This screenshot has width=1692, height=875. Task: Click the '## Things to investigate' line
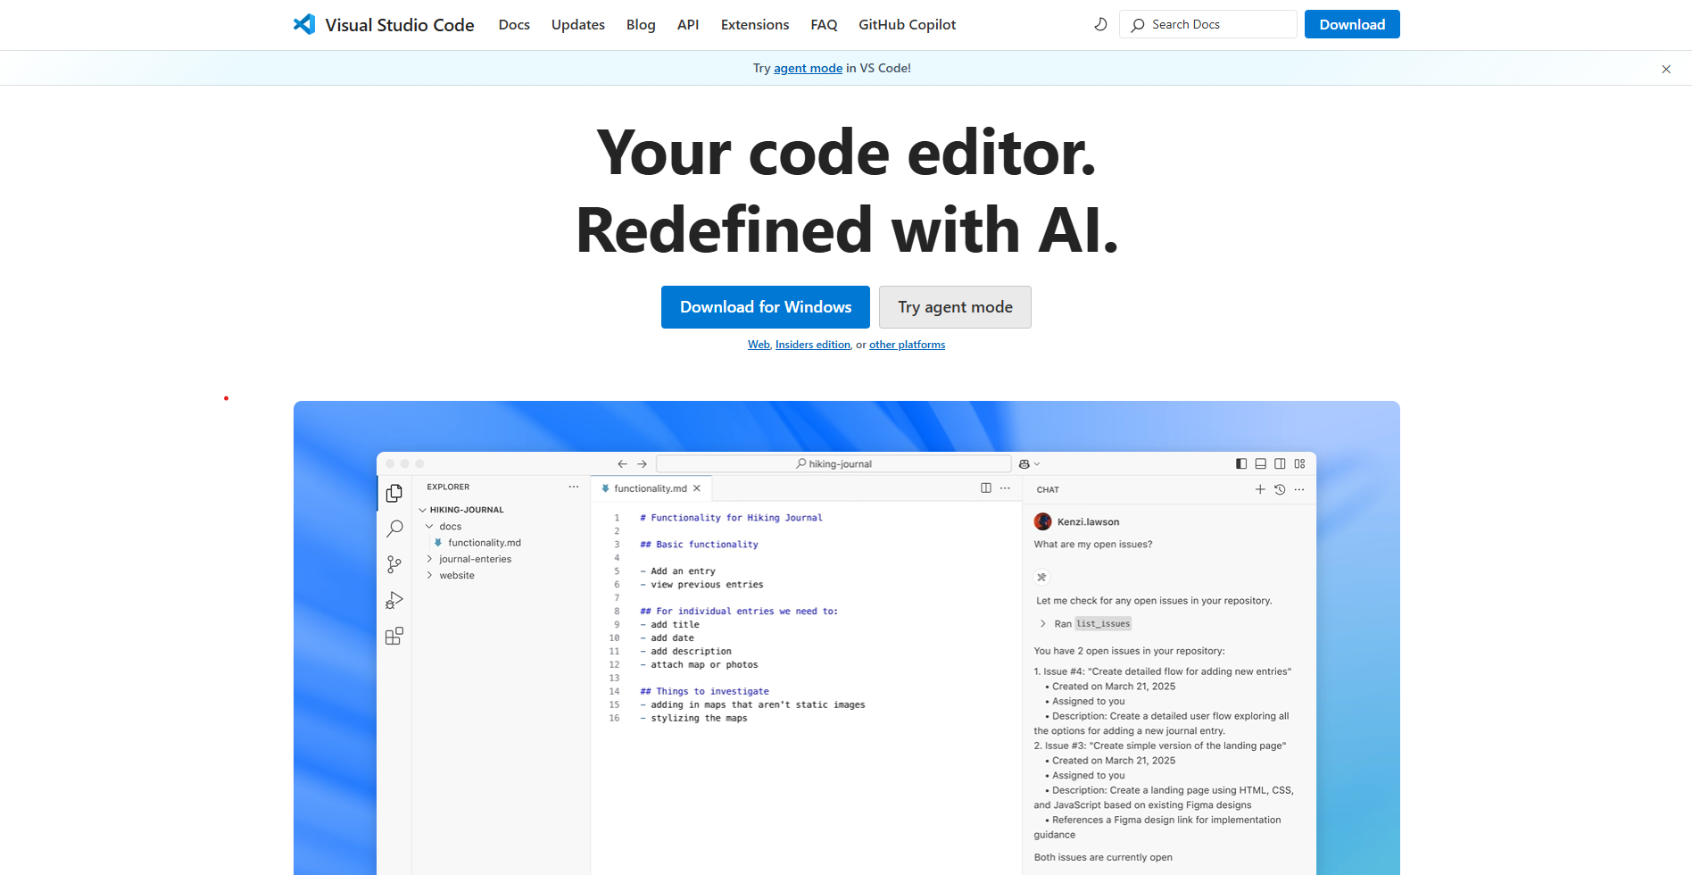(704, 692)
